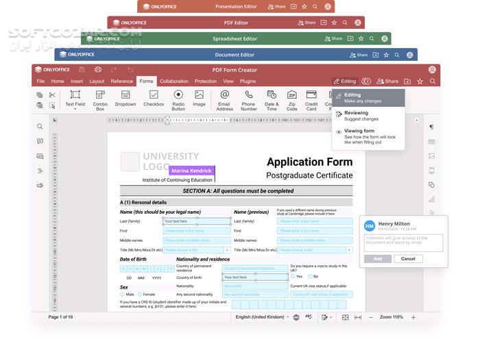Image resolution: width=480 pixels, height=344 pixels.
Task: Click the Fit to page icon in status bar
Action: click(346, 317)
